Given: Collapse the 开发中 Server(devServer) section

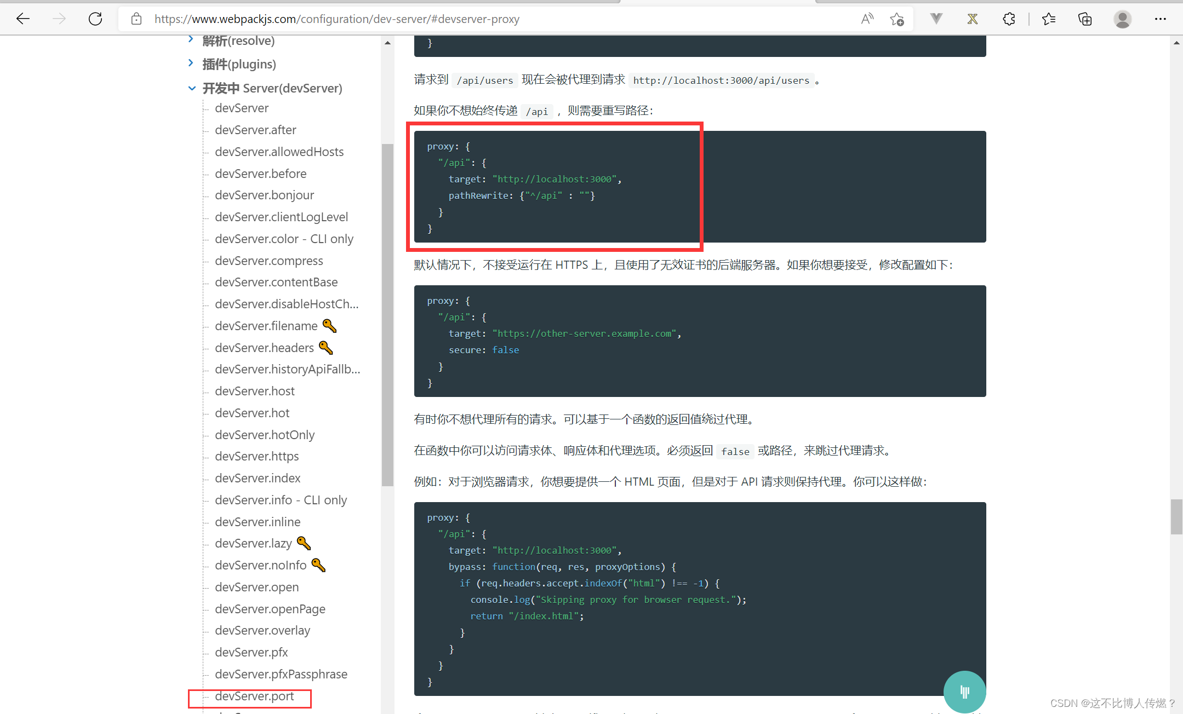Looking at the screenshot, I should pos(192,88).
